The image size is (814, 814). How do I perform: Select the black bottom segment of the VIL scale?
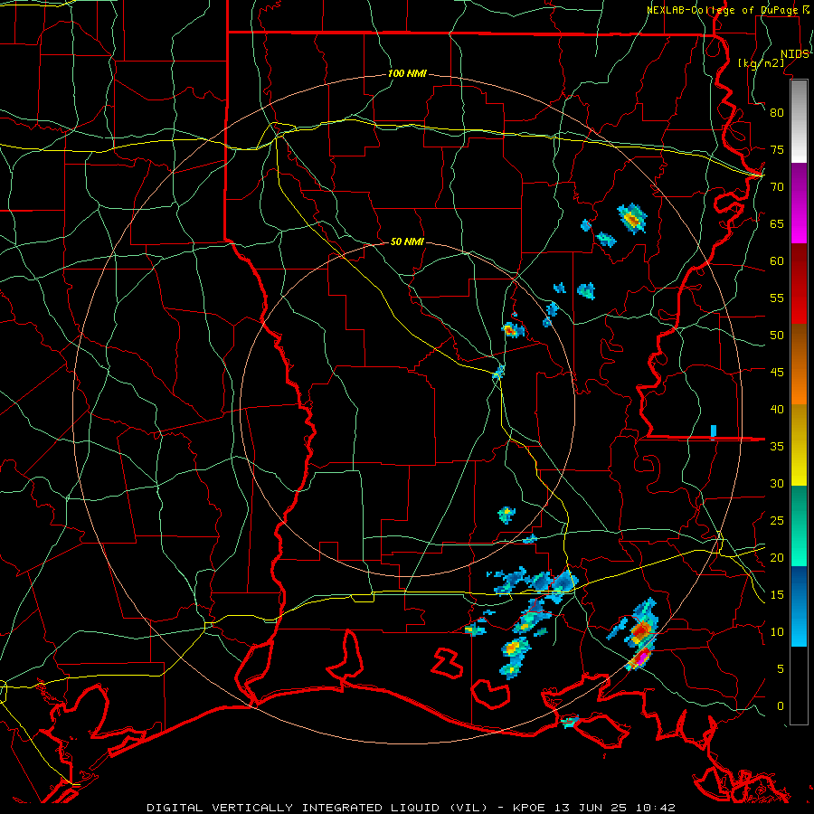pyautogui.click(x=799, y=686)
